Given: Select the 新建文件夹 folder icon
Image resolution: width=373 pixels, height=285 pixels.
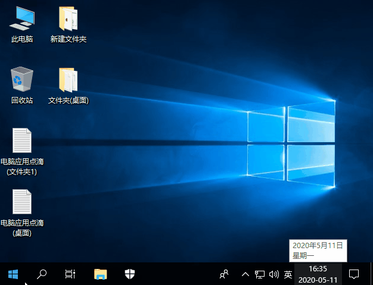Looking at the screenshot, I should 69,25.
